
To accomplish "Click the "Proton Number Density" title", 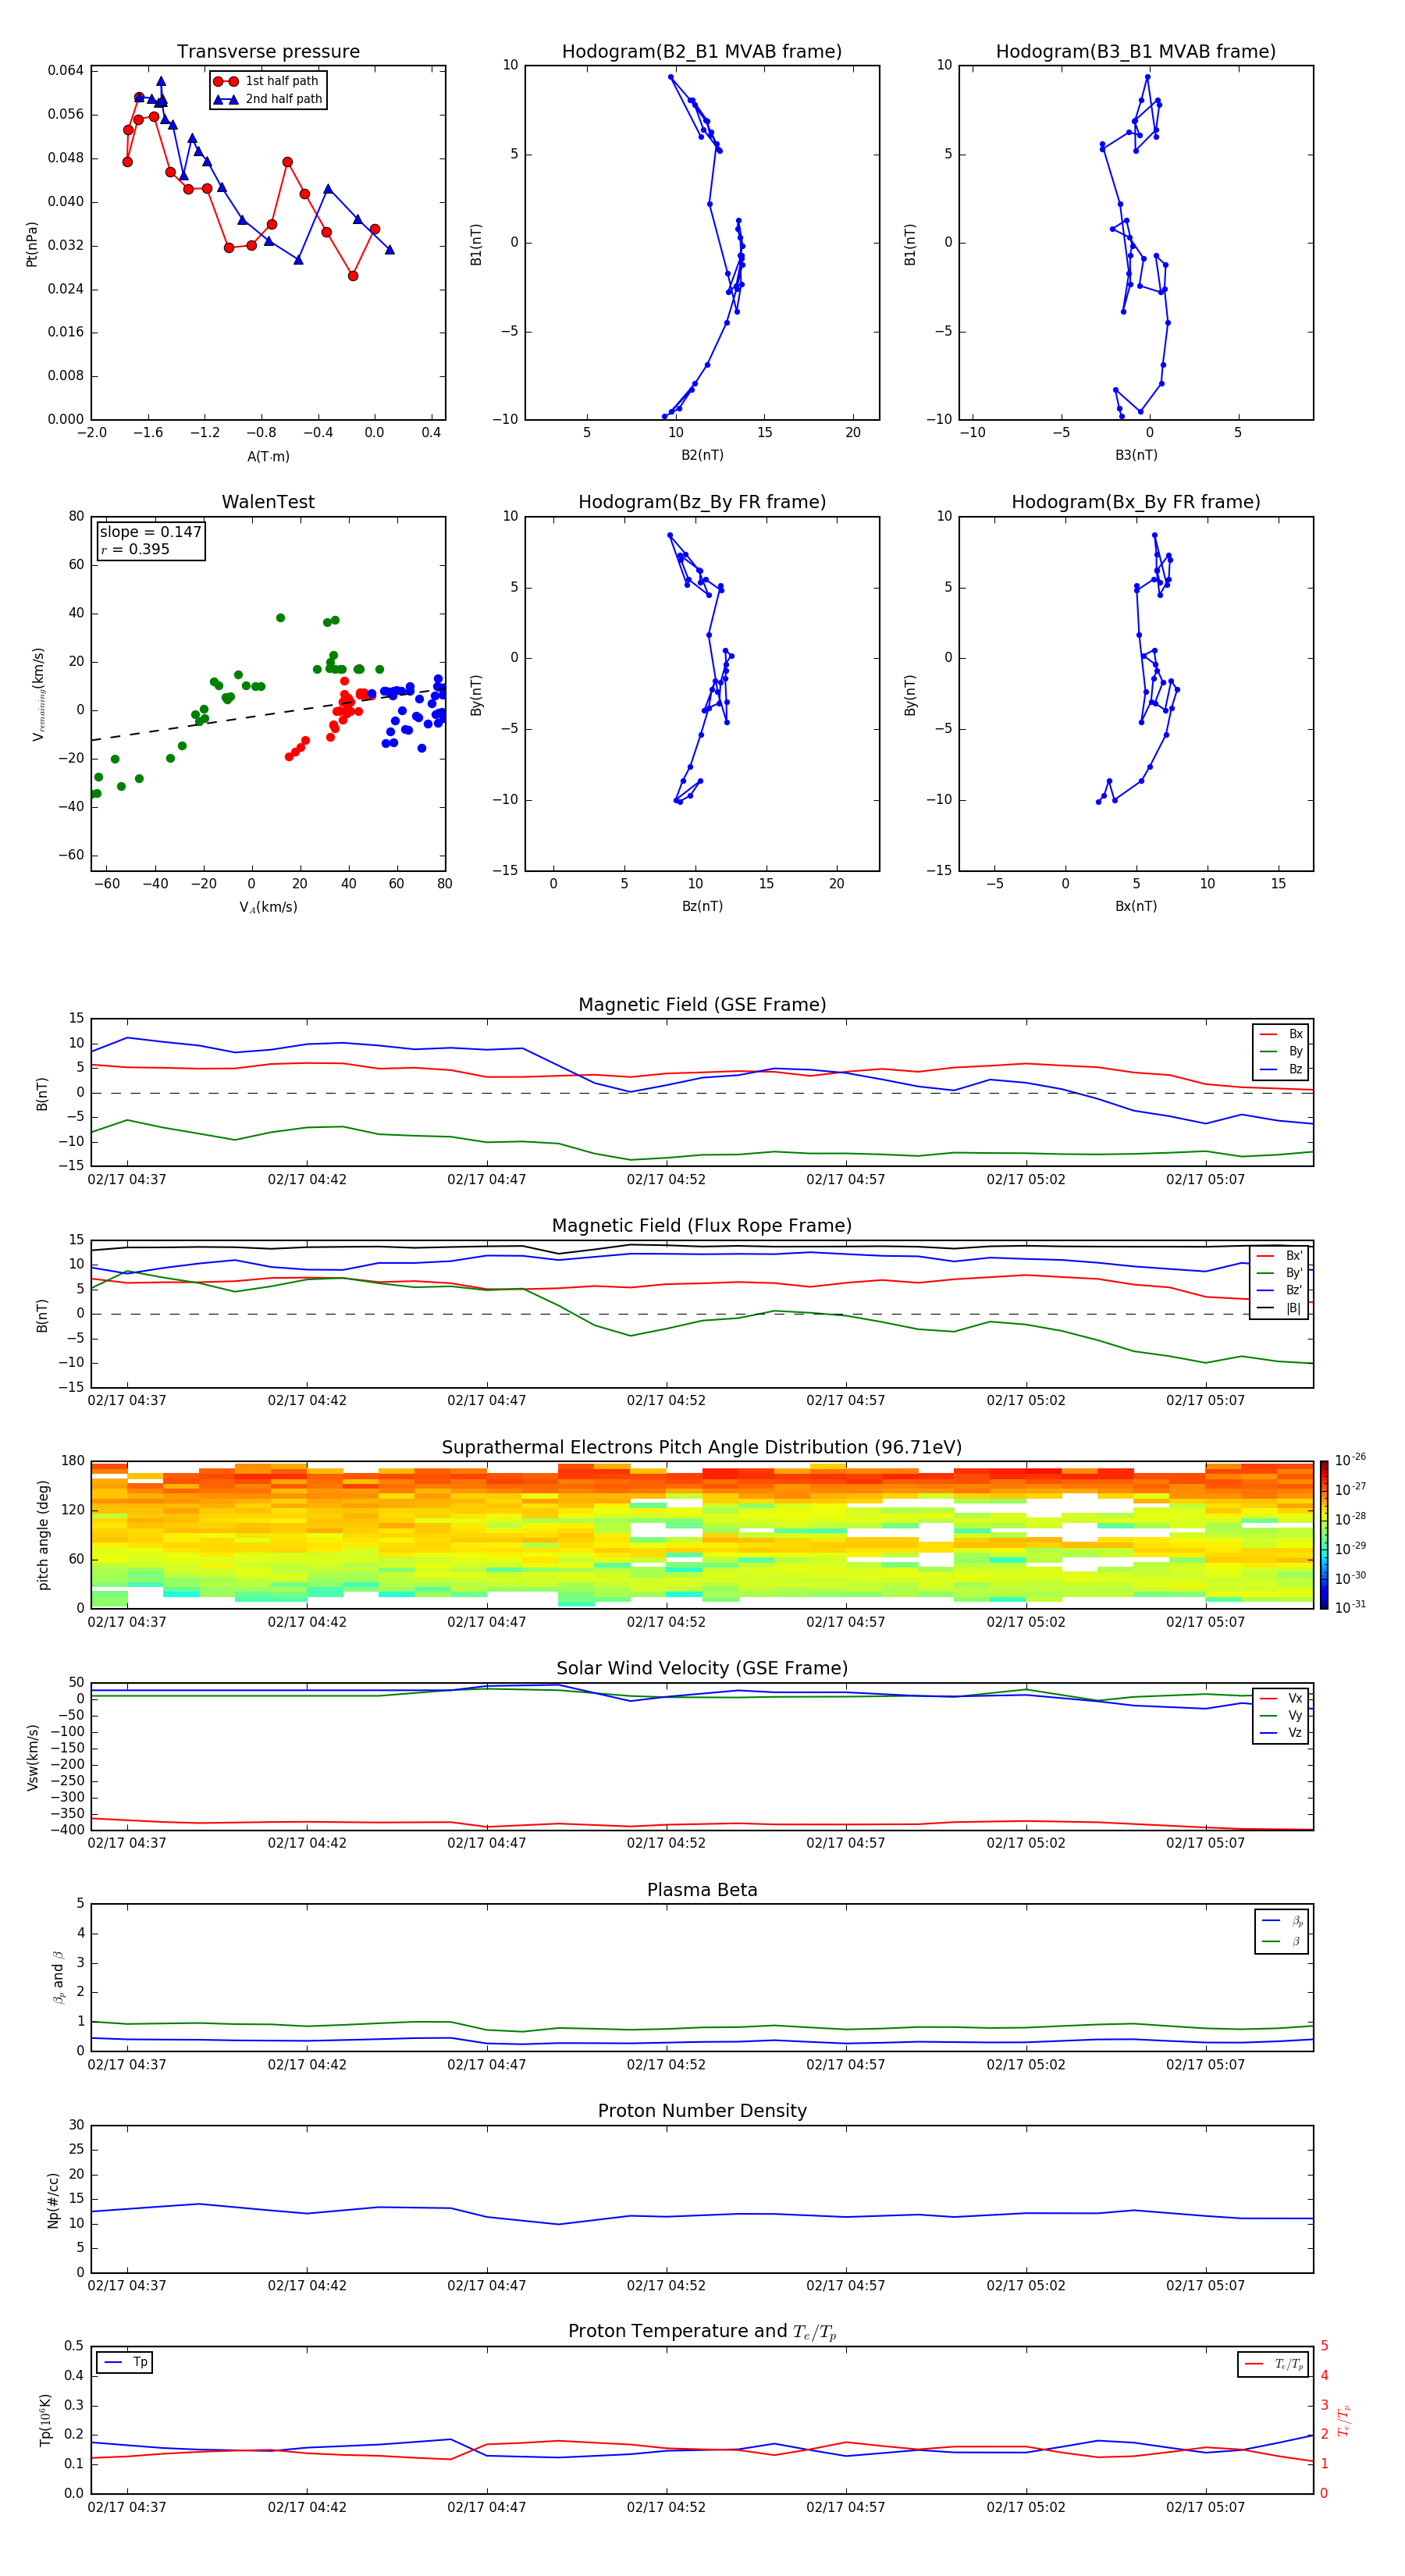I will click(x=702, y=2112).
